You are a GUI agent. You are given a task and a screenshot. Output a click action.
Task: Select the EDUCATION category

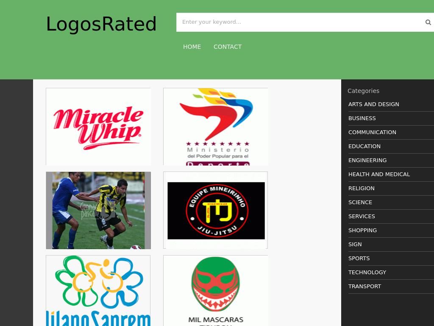pos(364,146)
